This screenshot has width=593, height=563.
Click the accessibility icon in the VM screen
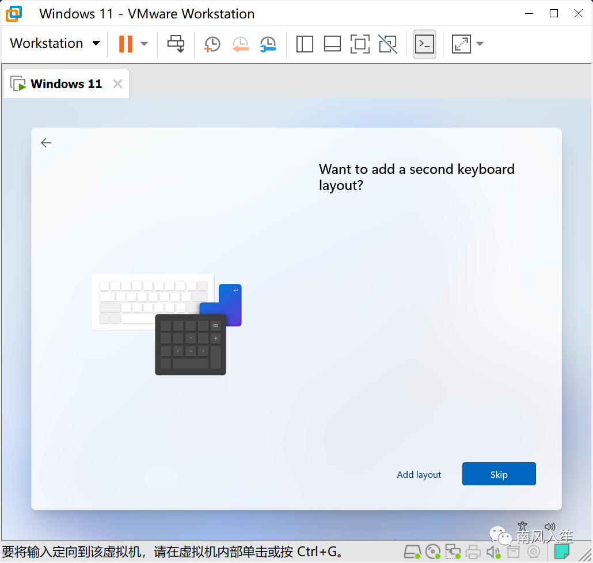[x=522, y=526]
